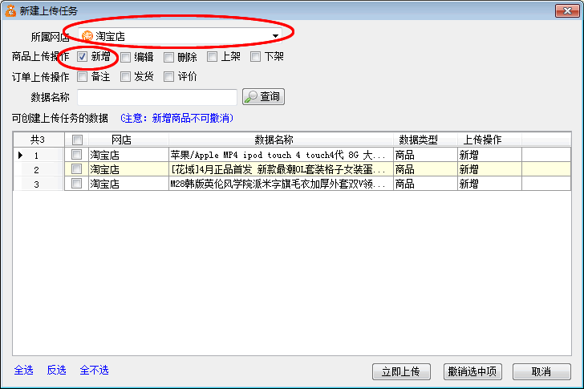The width and height of the screenshot is (584, 389).
Task: Focus the 数据名称 search input field
Action: [157, 97]
